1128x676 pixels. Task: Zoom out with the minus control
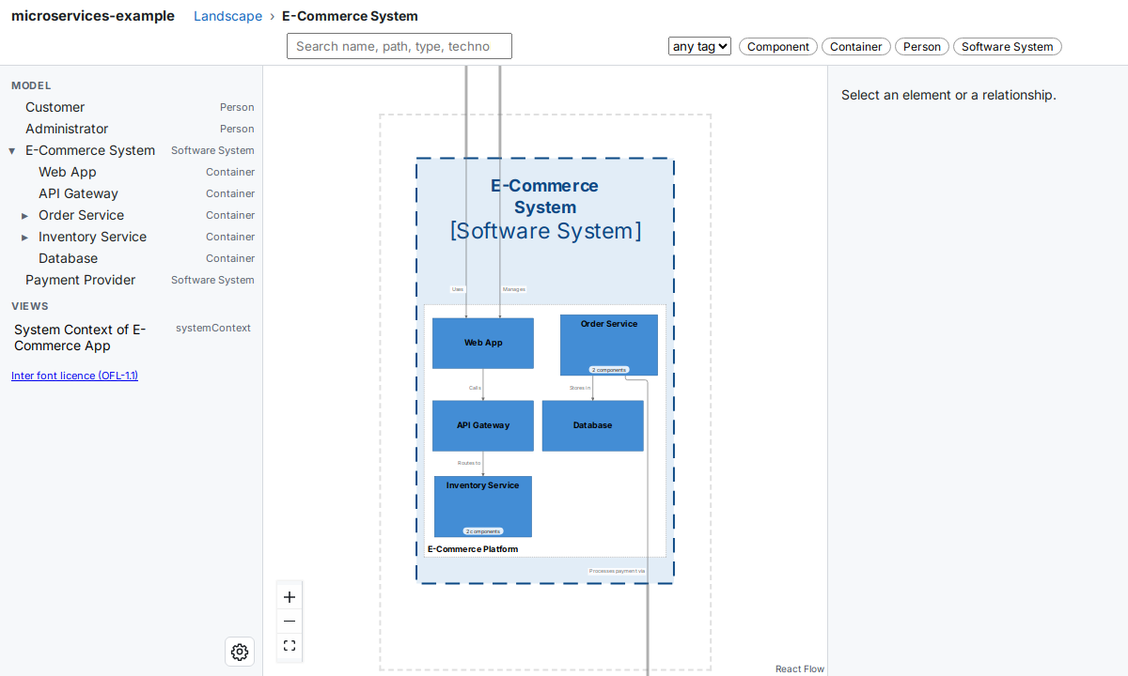290,621
